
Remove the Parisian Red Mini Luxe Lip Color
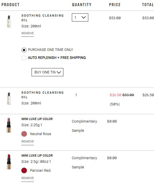(x=27, y=178)
